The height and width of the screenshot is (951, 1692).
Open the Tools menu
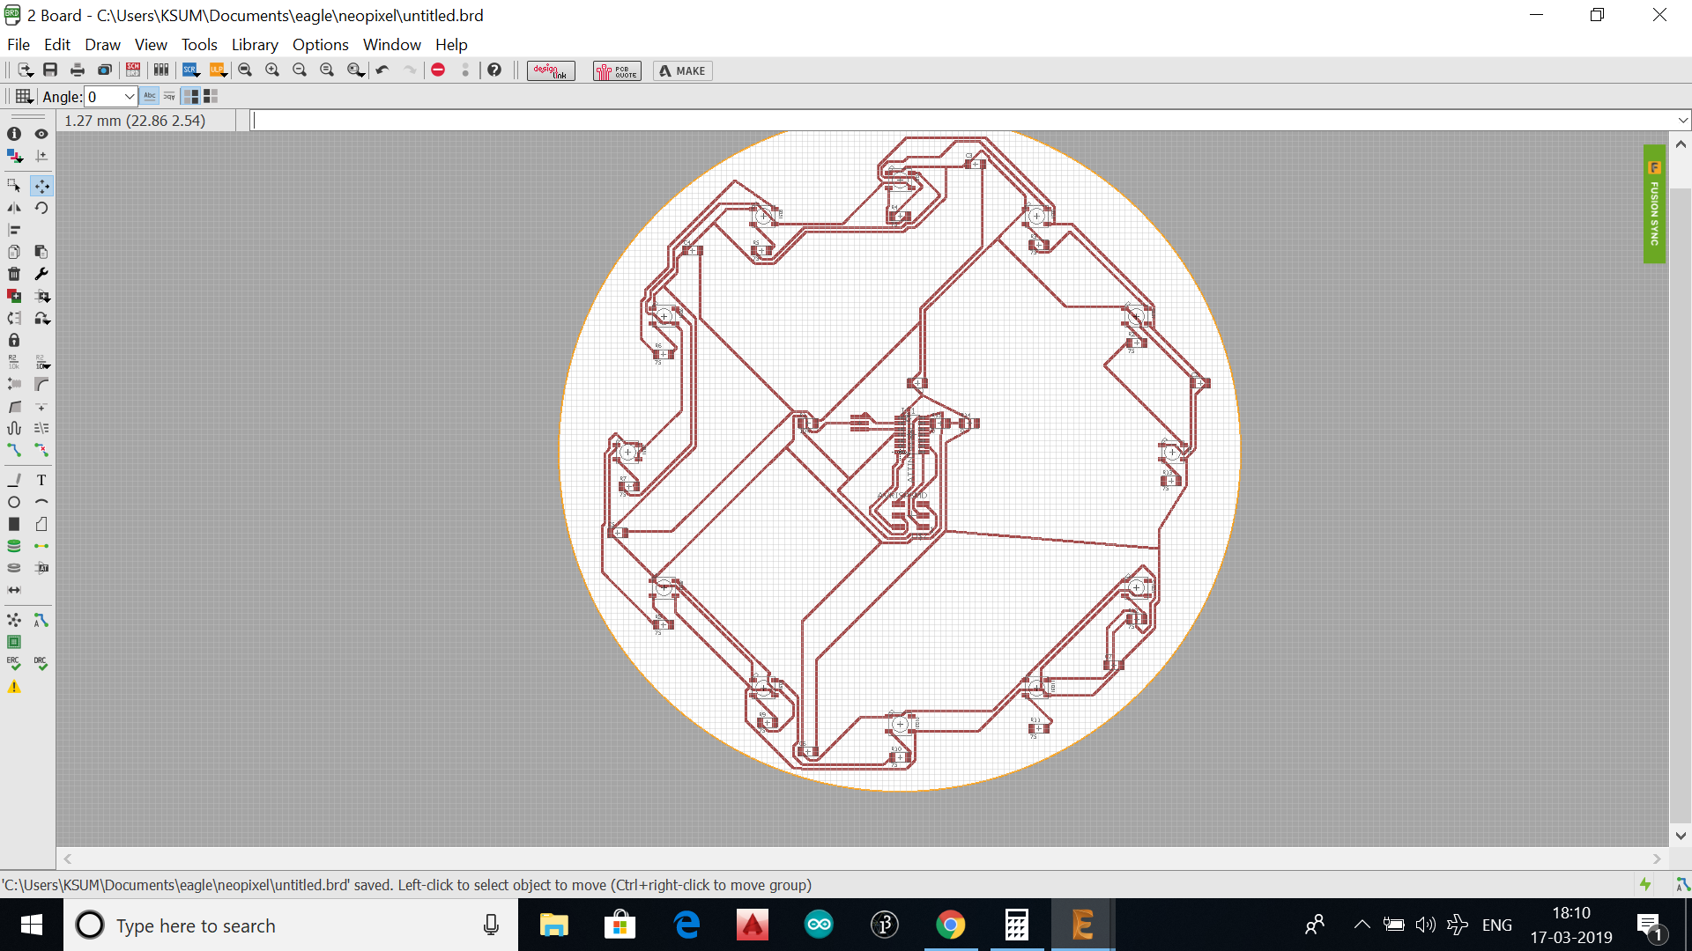pos(199,44)
